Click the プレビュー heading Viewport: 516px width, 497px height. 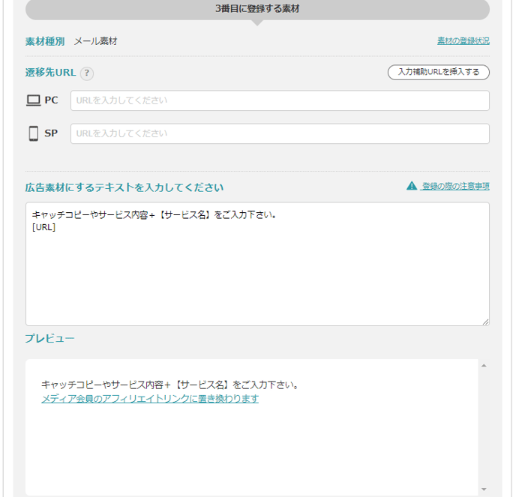50,338
